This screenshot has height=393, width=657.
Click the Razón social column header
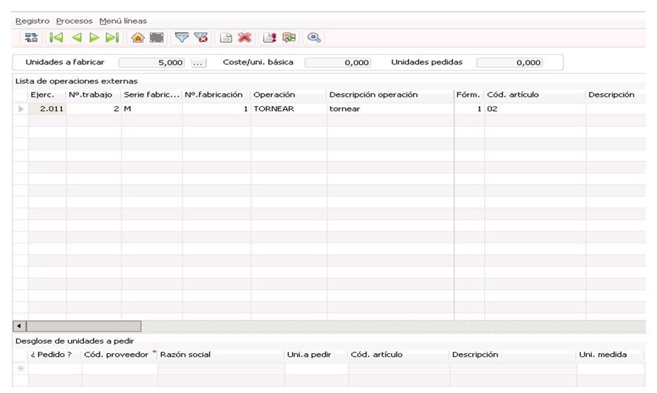221,355
